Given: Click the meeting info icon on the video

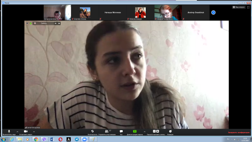Looking at the screenshot, I should [x=27, y=23].
